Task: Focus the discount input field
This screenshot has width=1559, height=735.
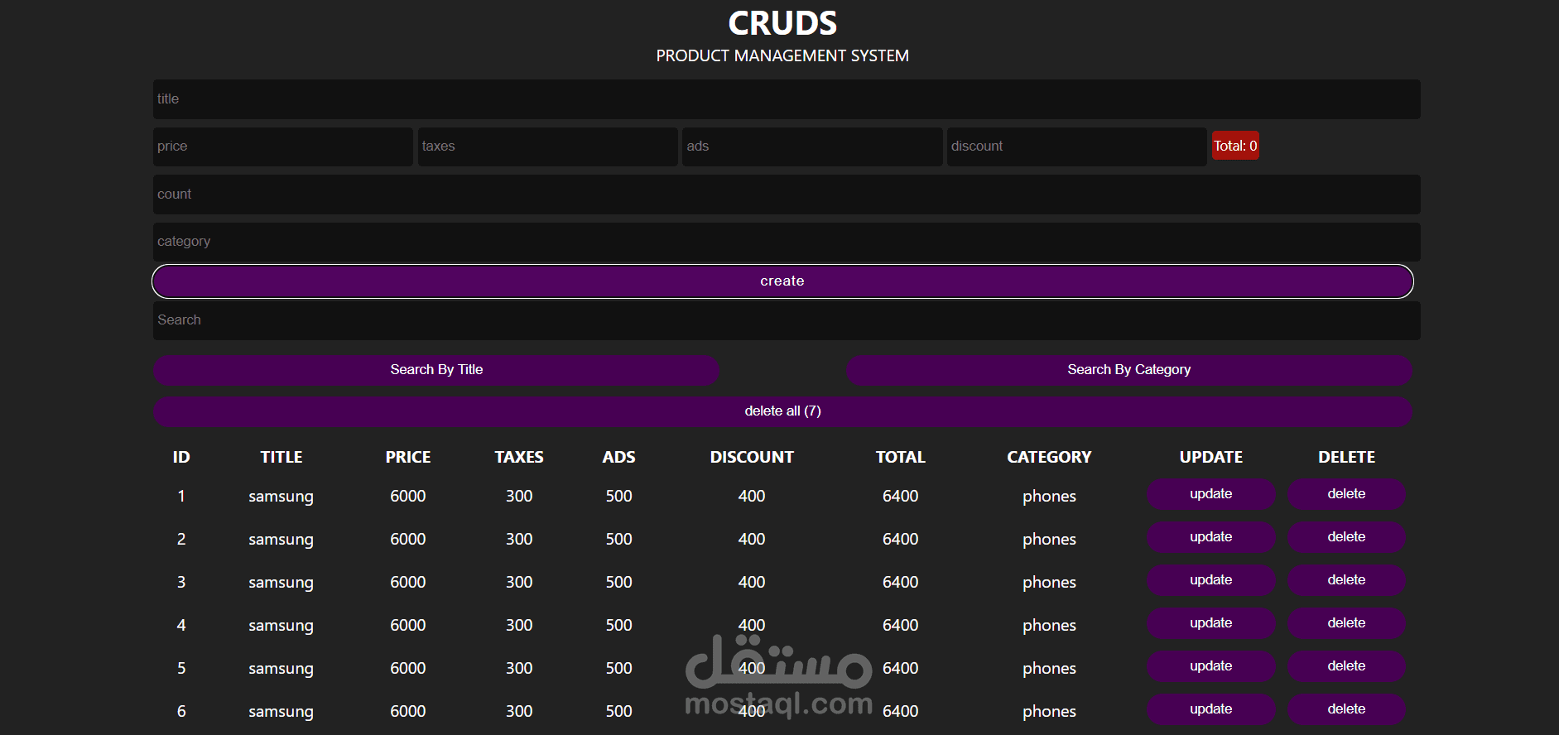Action: click(x=1077, y=147)
